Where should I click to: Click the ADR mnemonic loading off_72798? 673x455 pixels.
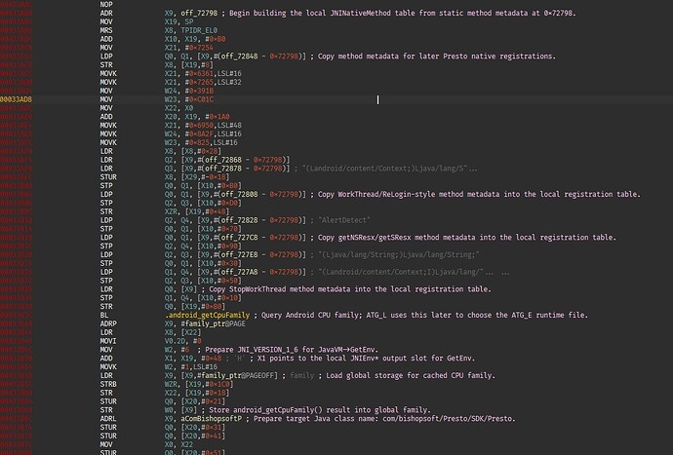click(x=106, y=13)
